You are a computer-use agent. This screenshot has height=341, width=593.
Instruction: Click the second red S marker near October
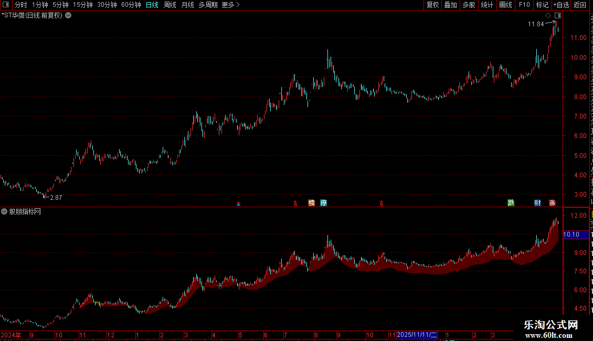pos(381,204)
